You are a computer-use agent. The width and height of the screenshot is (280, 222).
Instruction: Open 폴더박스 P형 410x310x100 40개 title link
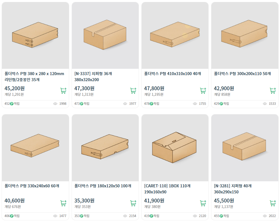pos(172,74)
